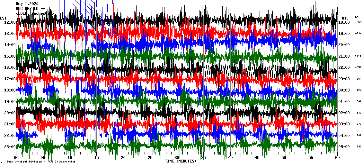Click the Aug 1, 2024 date label

click(x=27, y=4)
